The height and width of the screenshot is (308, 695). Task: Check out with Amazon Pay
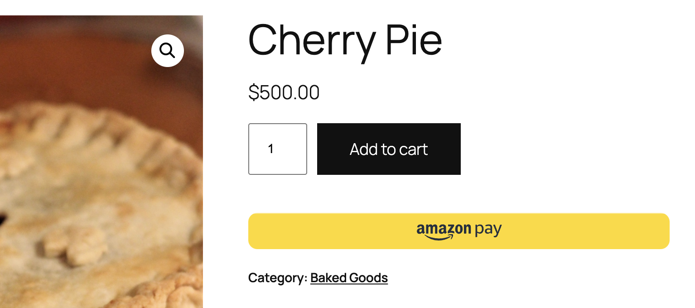459,231
